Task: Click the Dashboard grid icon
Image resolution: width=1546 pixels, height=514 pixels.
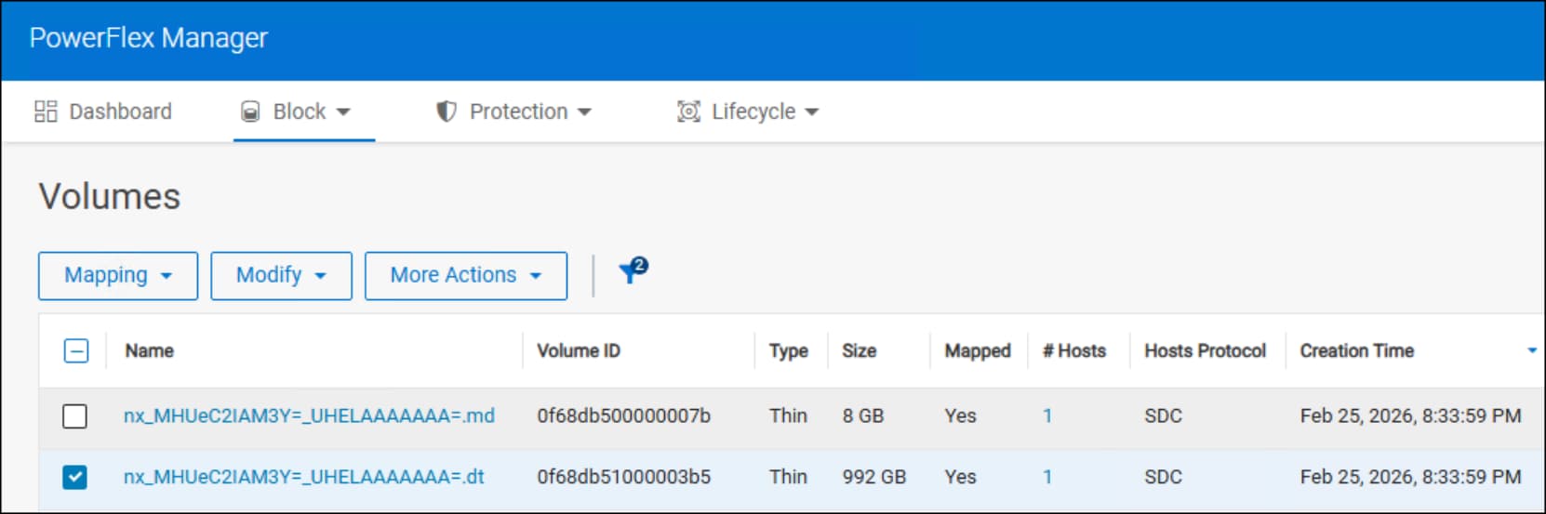Action: [46, 112]
